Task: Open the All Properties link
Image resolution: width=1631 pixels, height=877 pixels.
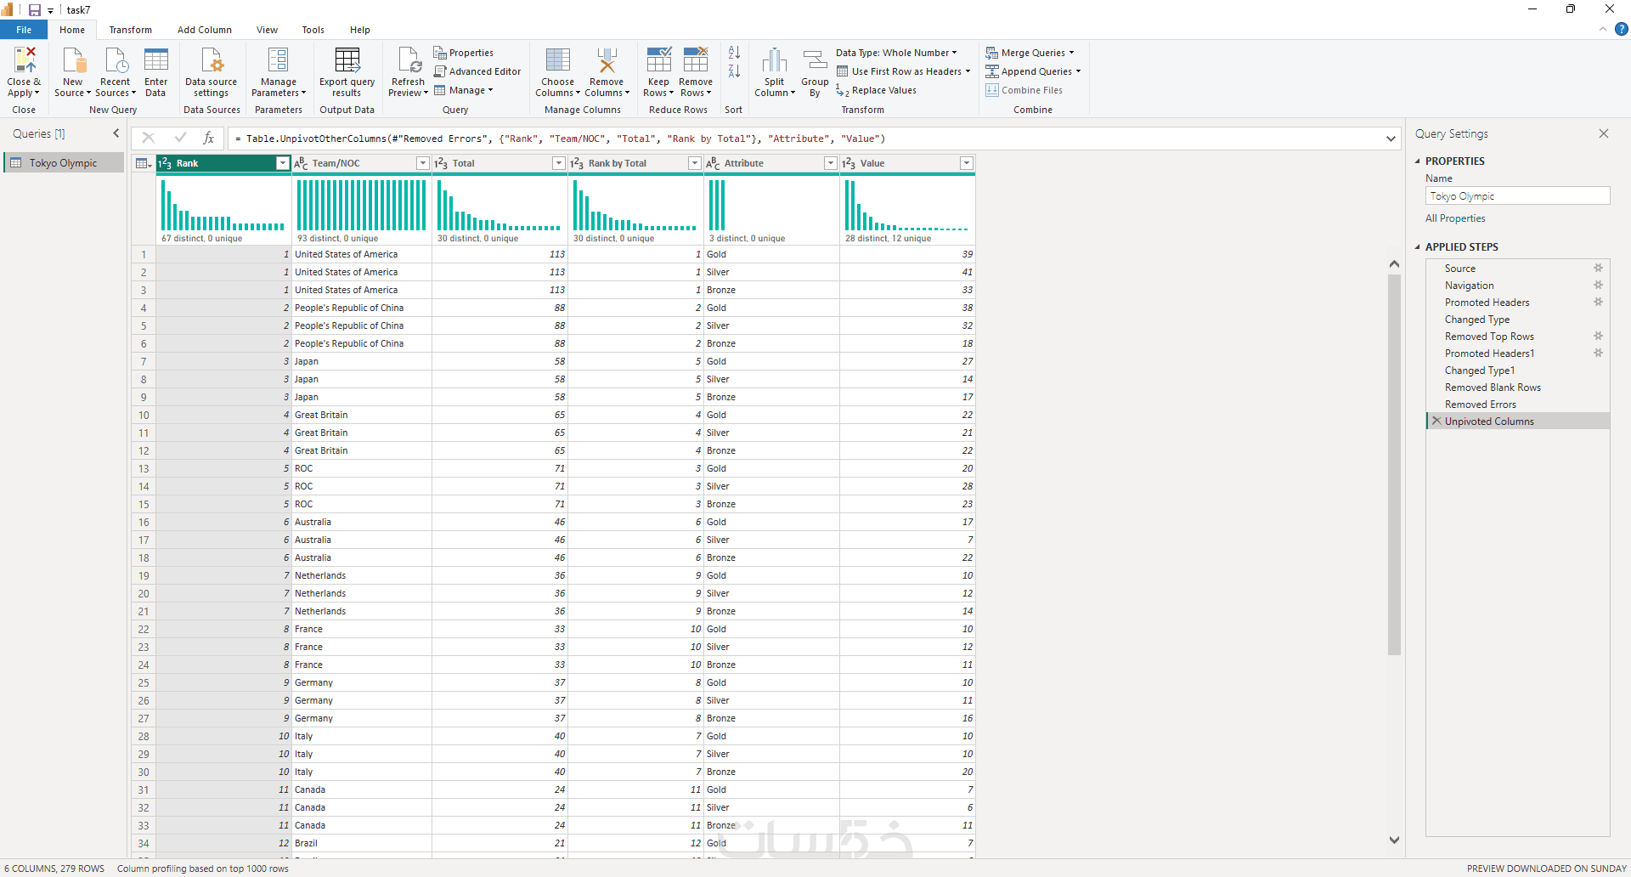Action: pos(1455,218)
